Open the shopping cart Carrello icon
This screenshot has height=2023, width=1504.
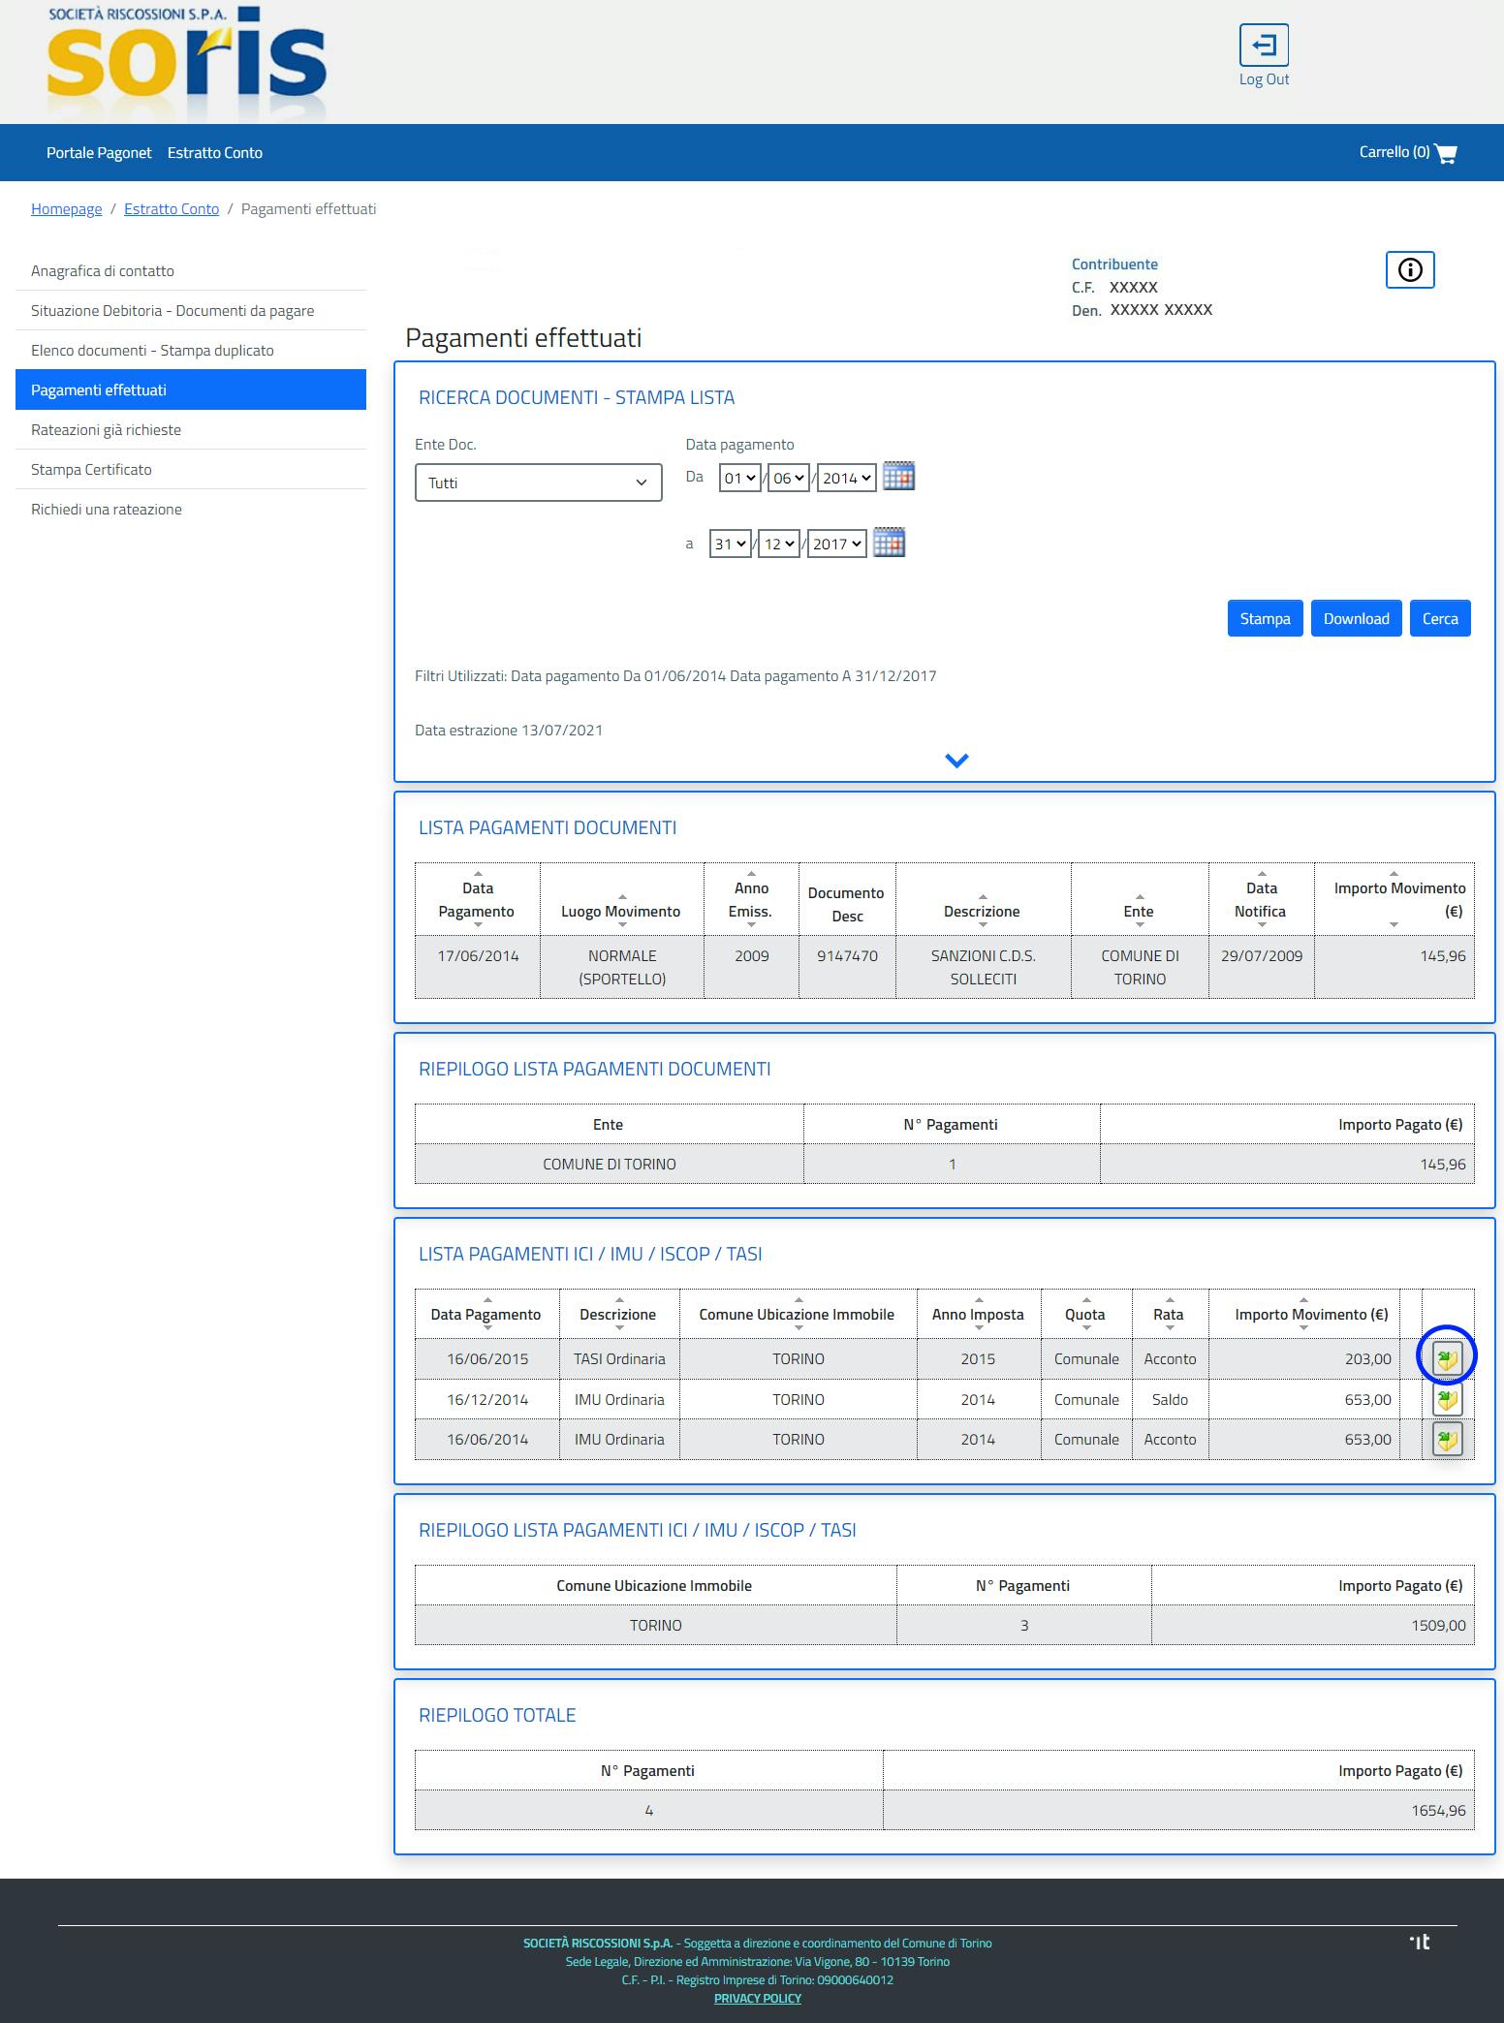tap(1446, 153)
